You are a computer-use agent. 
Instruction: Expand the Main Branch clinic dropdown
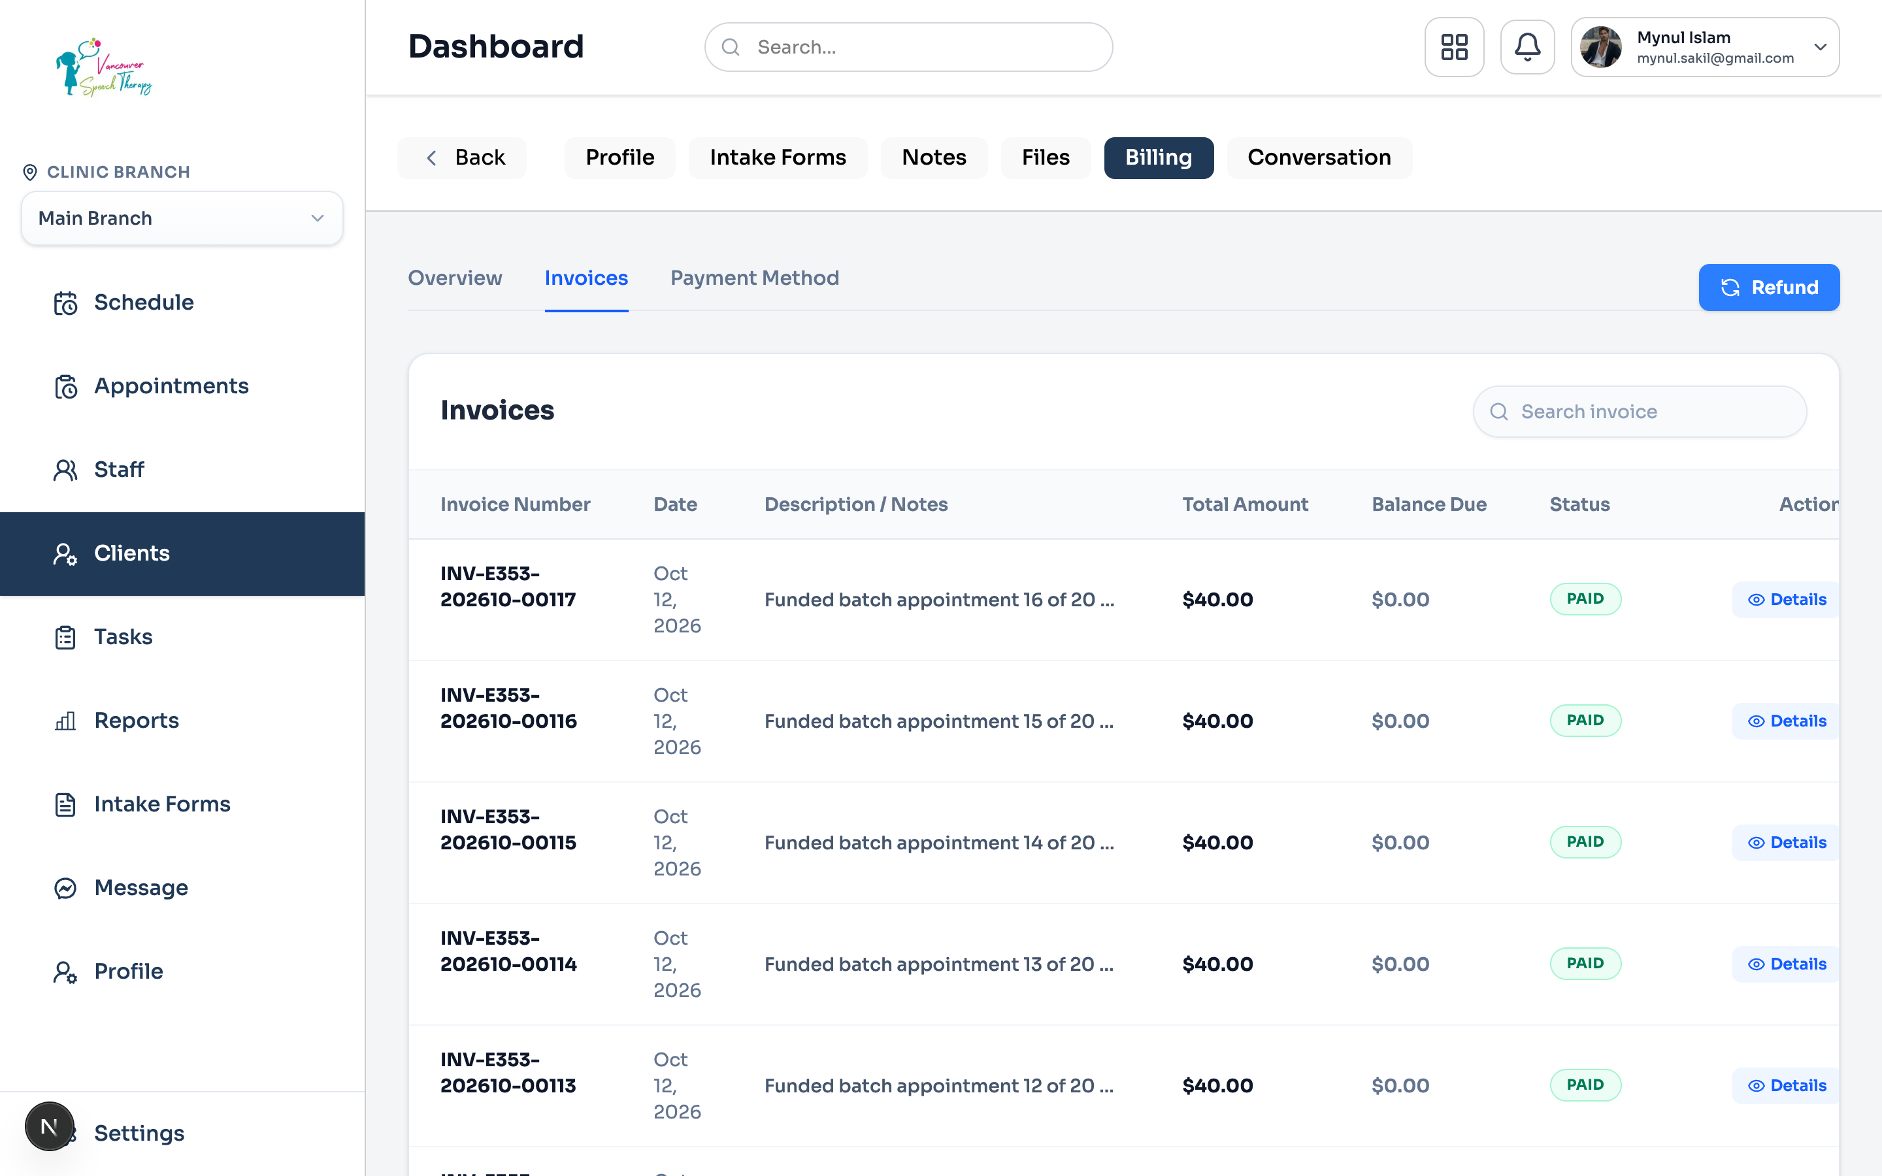click(182, 219)
